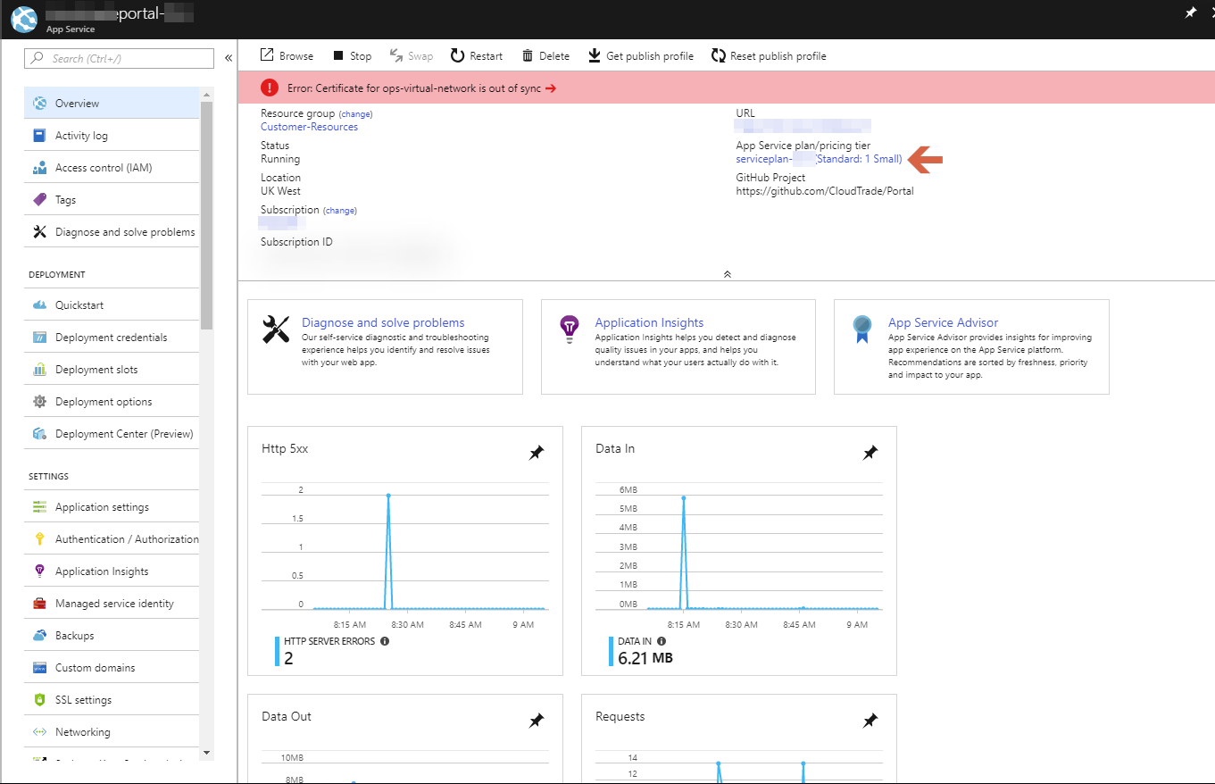Collapse the sidebar menu with chevron
This screenshot has height=784, width=1215.
point(229,58)
